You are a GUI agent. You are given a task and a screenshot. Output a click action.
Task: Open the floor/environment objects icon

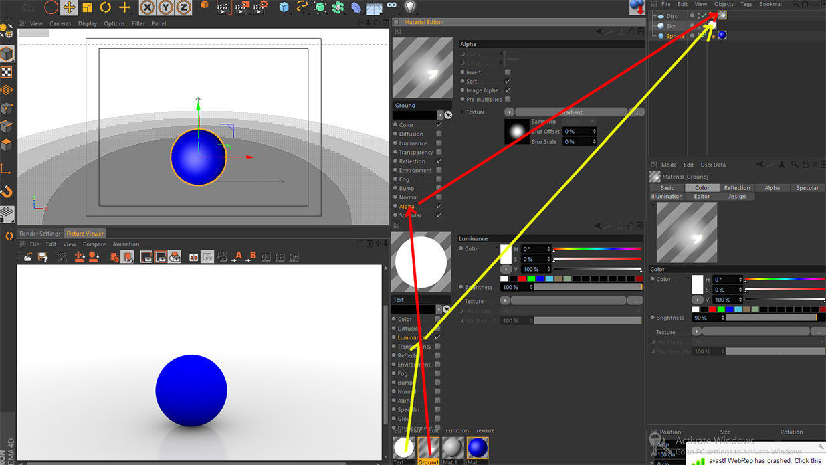pos(375,7)
